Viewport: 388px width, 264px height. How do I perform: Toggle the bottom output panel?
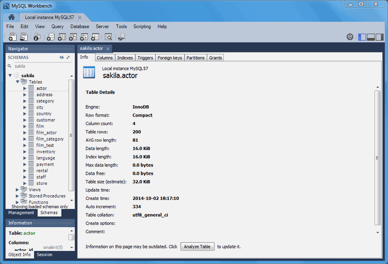[371, 37]
